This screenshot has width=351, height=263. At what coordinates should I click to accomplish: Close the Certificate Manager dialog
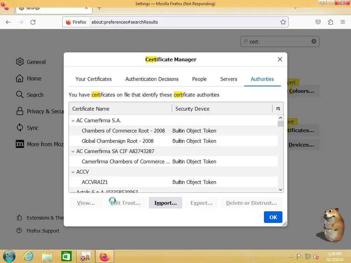click(280, 59)
